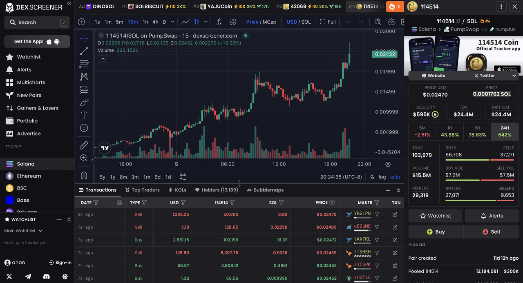Open the Main Watchlist dropdown
Image resolution: width=523 pixels, height=283 pixels.
coord(23,231)
